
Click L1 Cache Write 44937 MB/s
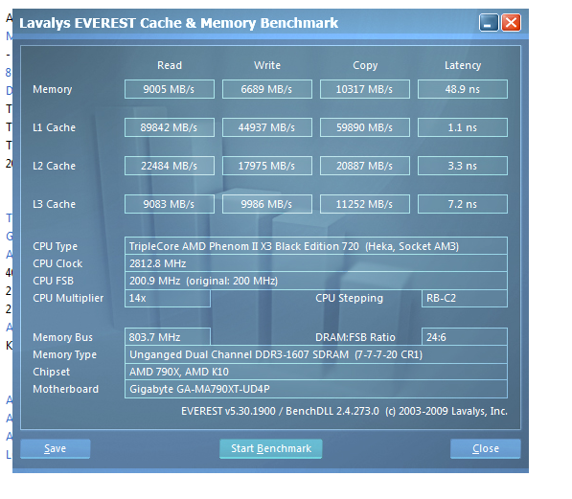click(x=267, y=127)
